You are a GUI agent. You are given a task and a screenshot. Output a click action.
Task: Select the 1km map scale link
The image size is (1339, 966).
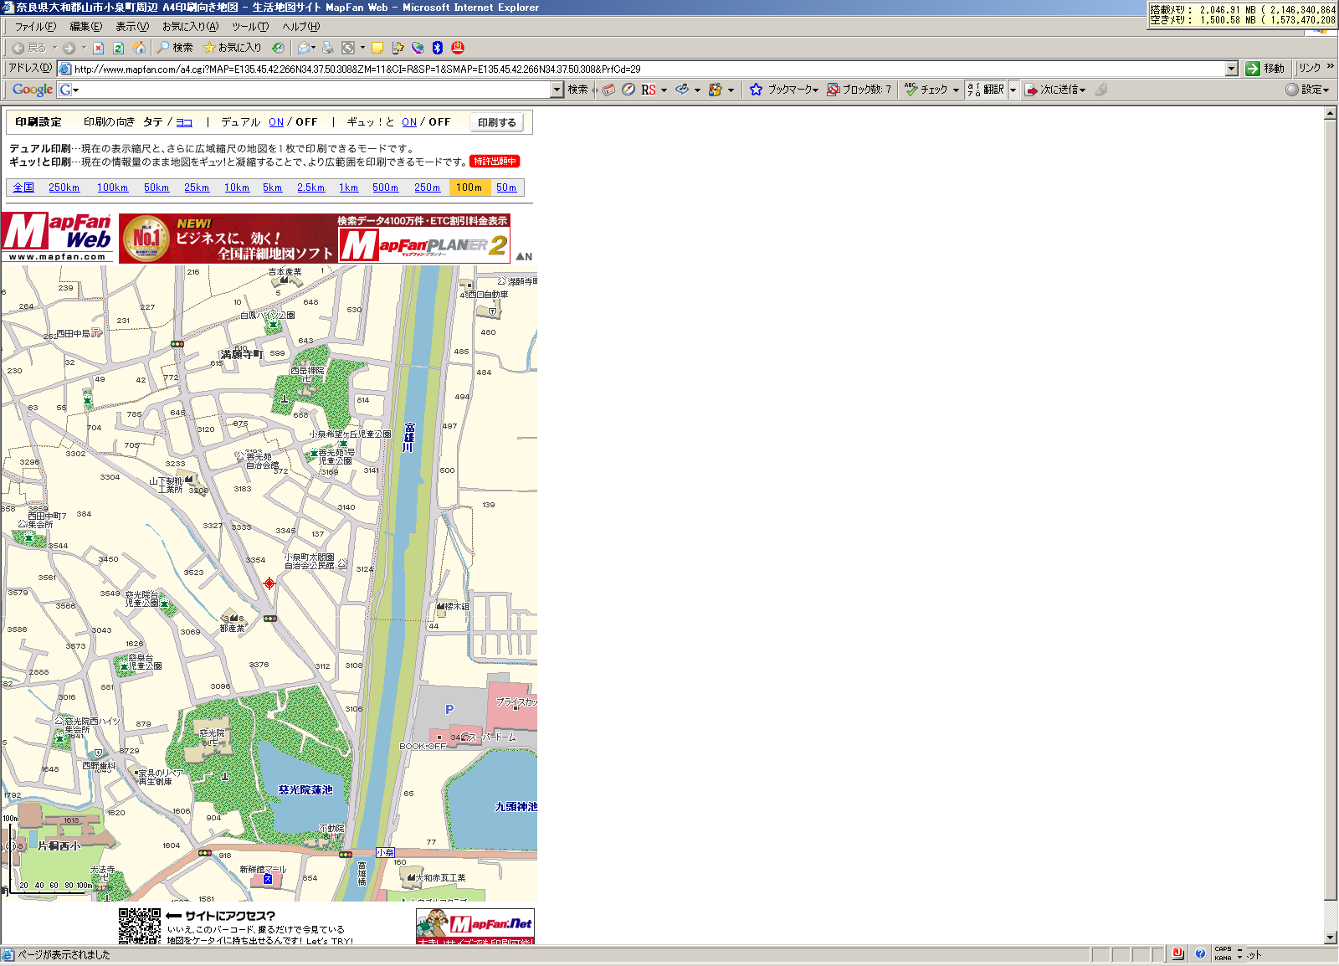(x=348, y=188)
